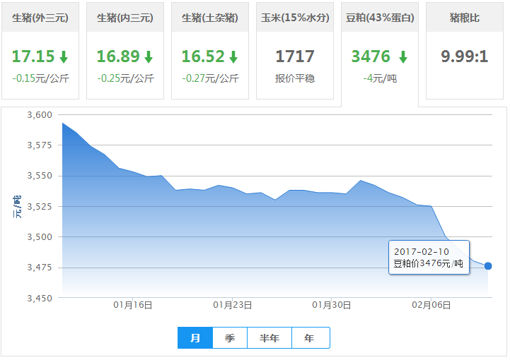Image resolution: width=510 pixels, height=360 pixels.
Task: Show the 半年 half-year chart range
Action: [270, 338]
